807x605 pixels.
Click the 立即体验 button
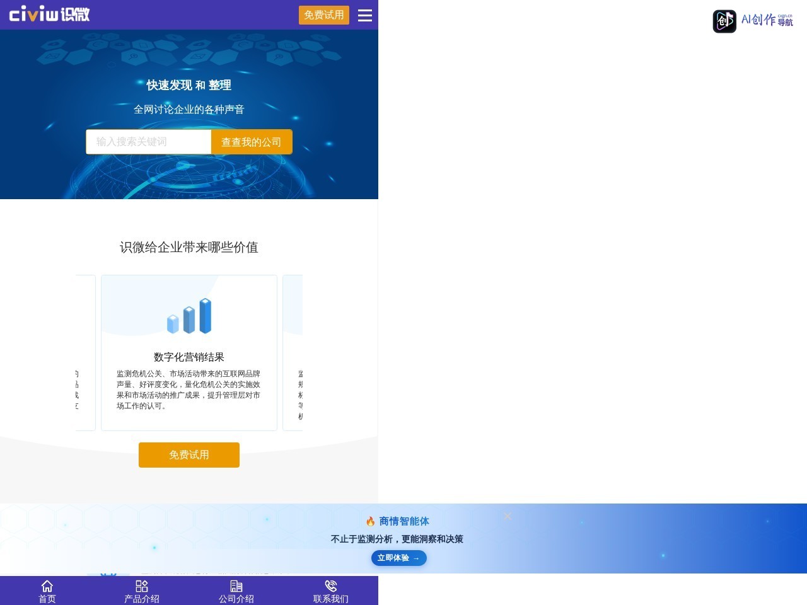point(399,558)
